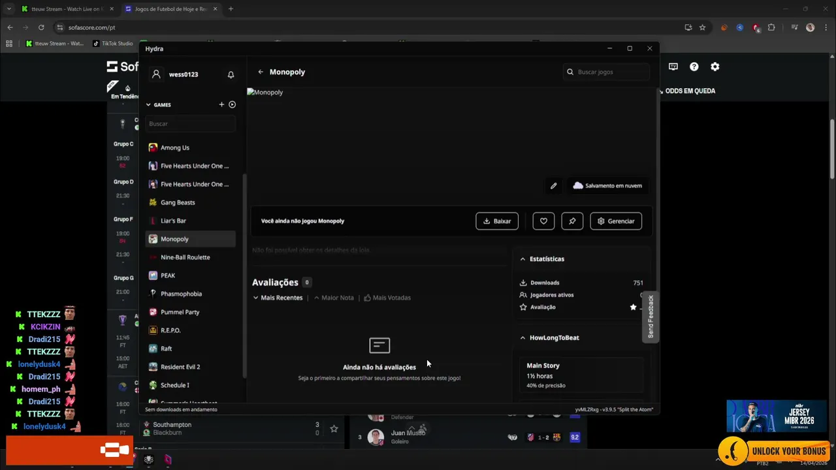This screenshot has width=836, height=470.
Task: Click the Main Story time card
Action: coord(581,375)
